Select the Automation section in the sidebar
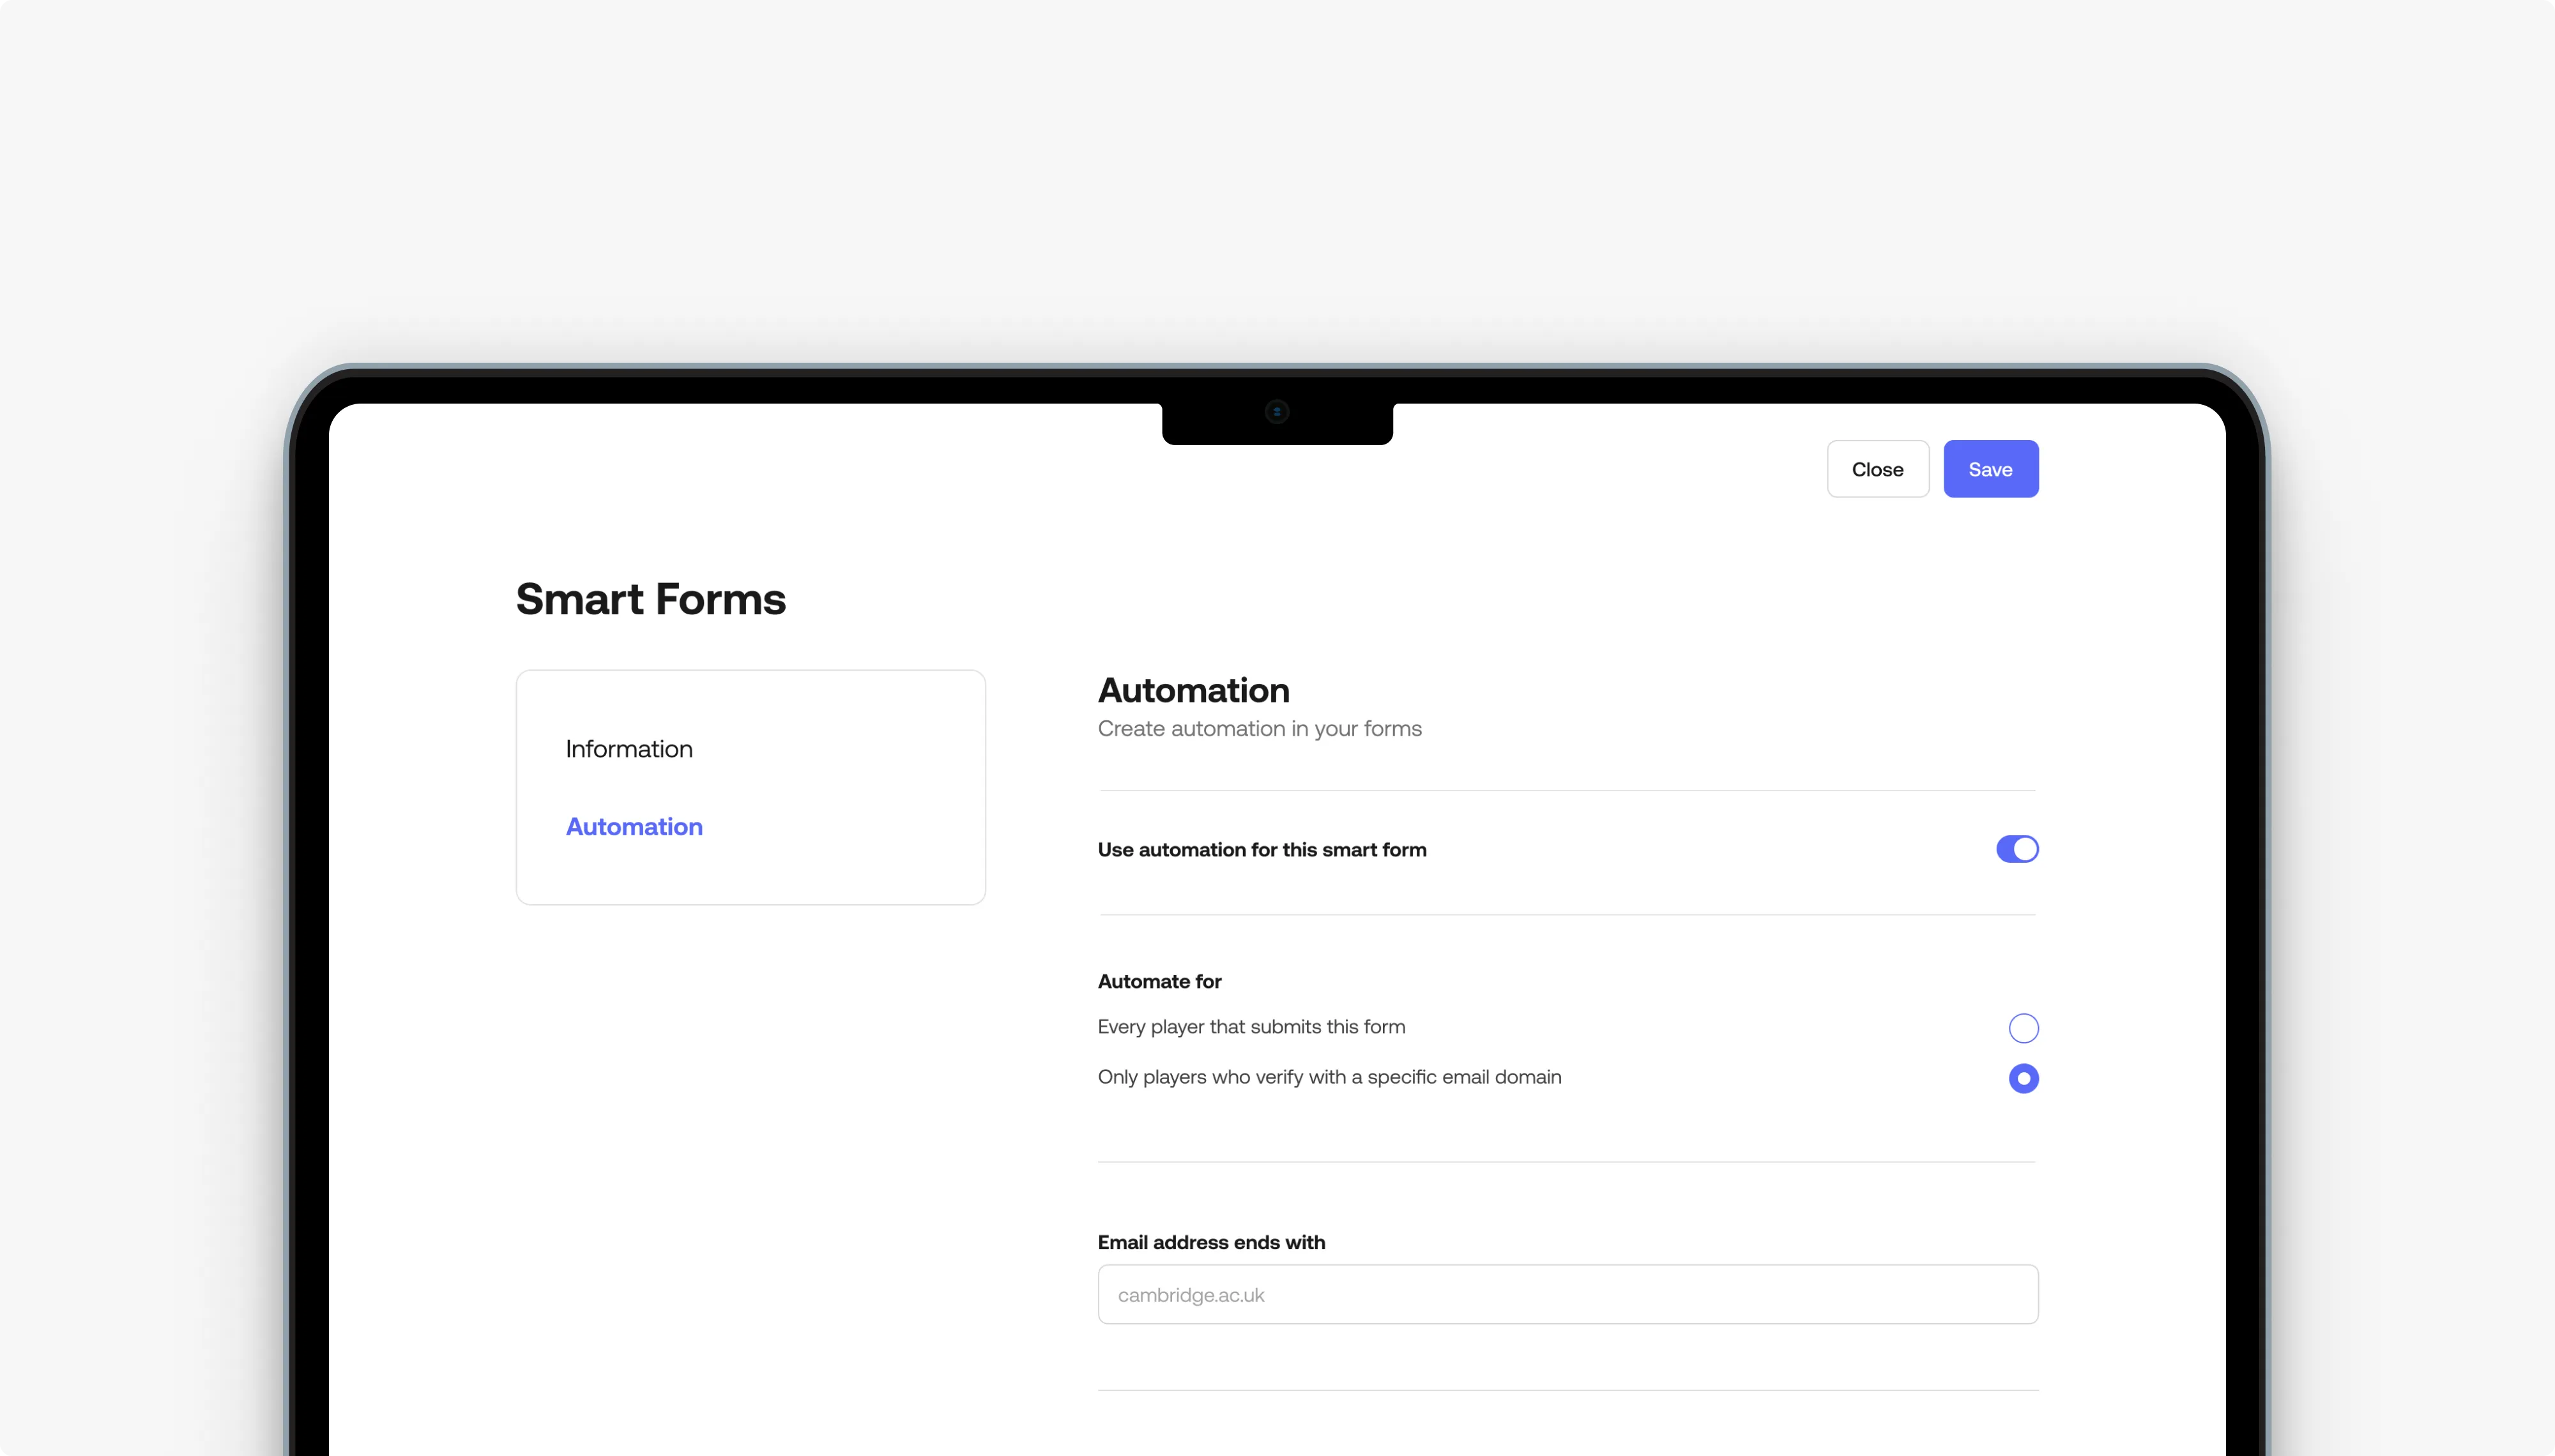Image resolution: width=2555 pixels, height=1456 pixels. [634, 826]
